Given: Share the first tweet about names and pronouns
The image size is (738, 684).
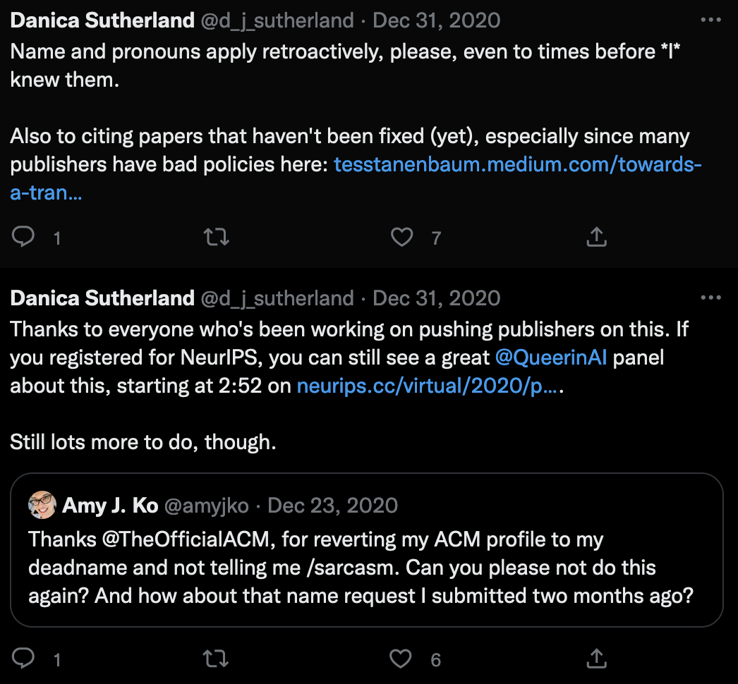Looking at the screenshot, I should 597,237.
